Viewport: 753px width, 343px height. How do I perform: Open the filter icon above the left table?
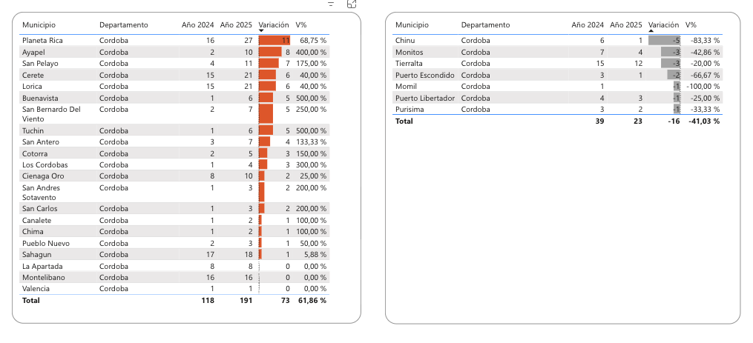click(x=331, y=4)
